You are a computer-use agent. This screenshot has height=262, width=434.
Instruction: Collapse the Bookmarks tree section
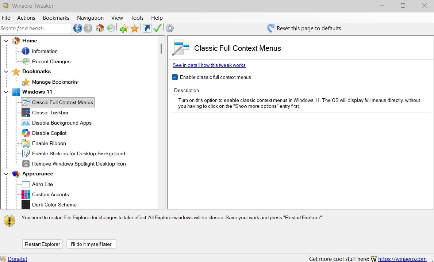coord(6,72)
